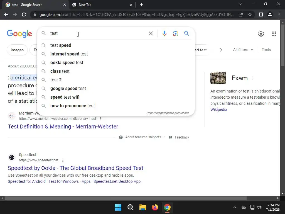Launch File Explorer from the taskbar
Viewport: 285px width, 214px height.
click(143, 207)
